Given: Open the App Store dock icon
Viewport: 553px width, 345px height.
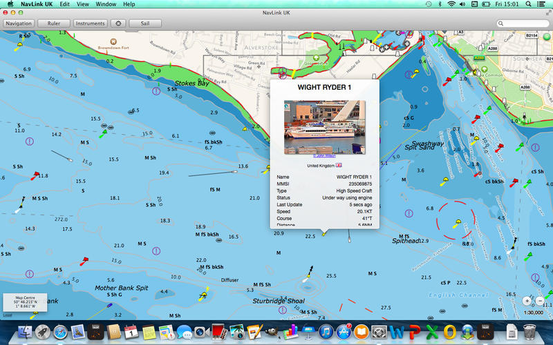Looking at the screenshot, I should pyautogui.click(x=343, y=332).
